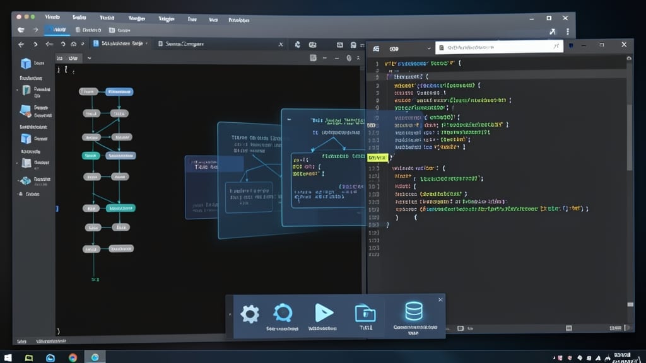The image size is (646, 363).
Task: Select the database cylinder icon in the floating toolbar
Action: click(x=414, y=311)
